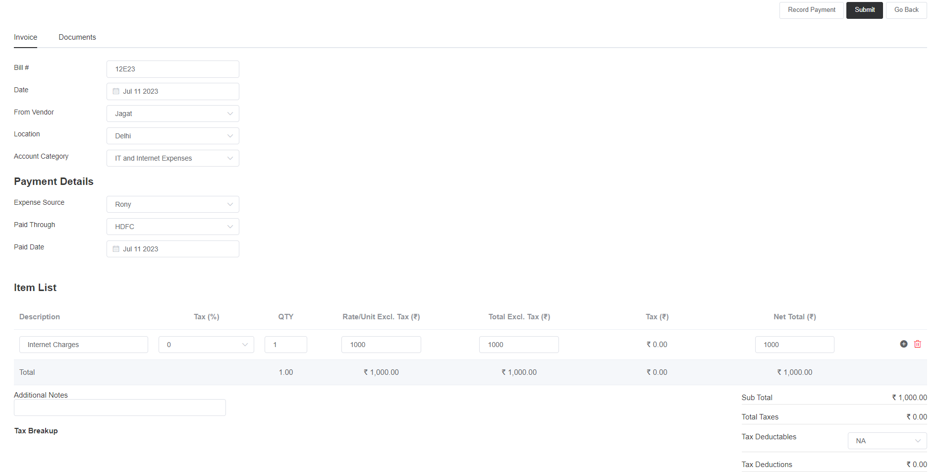Switch to the Documents tab
The image size is (941, 472).
(77, 37)
